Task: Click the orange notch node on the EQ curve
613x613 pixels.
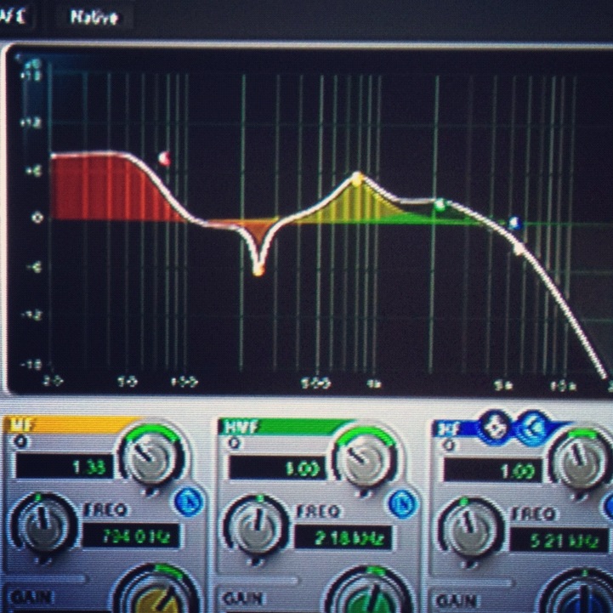Action: [x=258, y=270]
